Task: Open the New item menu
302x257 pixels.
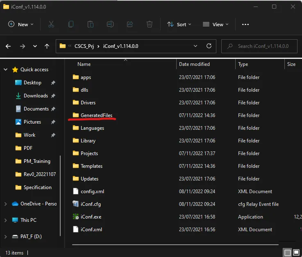Action: tap(21, 25)
